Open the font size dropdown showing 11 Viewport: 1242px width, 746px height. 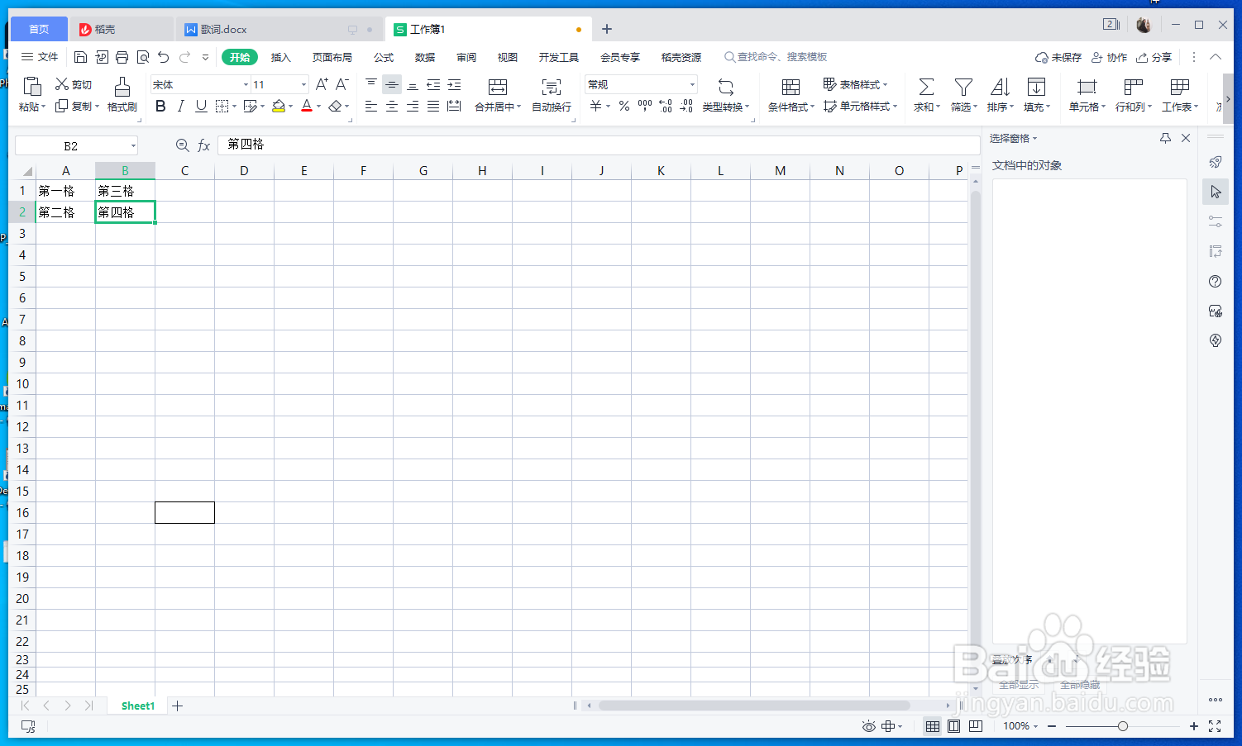pos(303,84)
